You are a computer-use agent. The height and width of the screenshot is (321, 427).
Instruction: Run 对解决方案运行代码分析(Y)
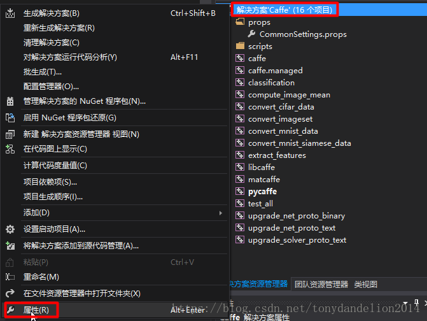(x=70, y=57)
